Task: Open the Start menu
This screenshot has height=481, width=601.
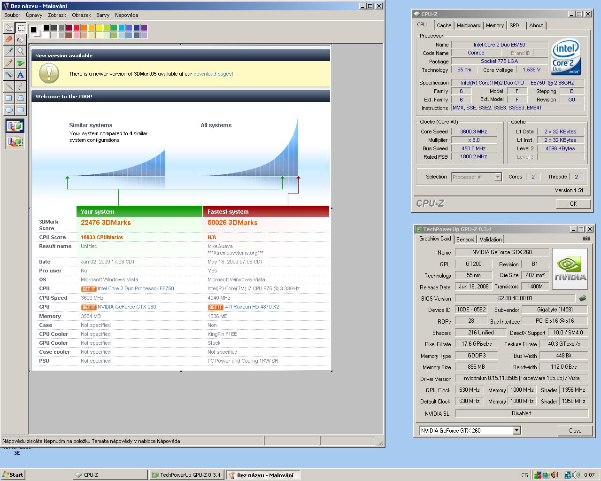Action: [x=13, y=475]
